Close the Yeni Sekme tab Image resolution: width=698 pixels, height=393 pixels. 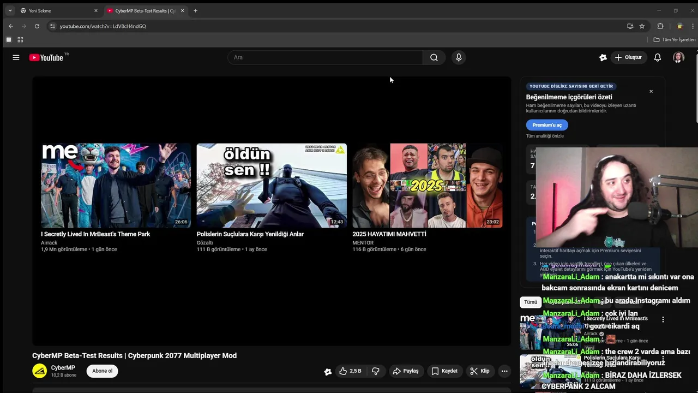[x=96, y=10]
